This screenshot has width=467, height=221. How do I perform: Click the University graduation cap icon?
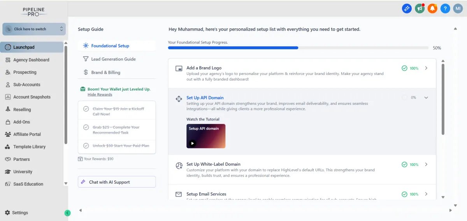pyautogui.click(x=8, y=172)
